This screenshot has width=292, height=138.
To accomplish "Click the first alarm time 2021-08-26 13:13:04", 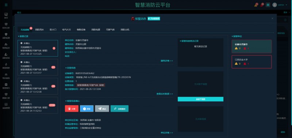I will 90,89.
